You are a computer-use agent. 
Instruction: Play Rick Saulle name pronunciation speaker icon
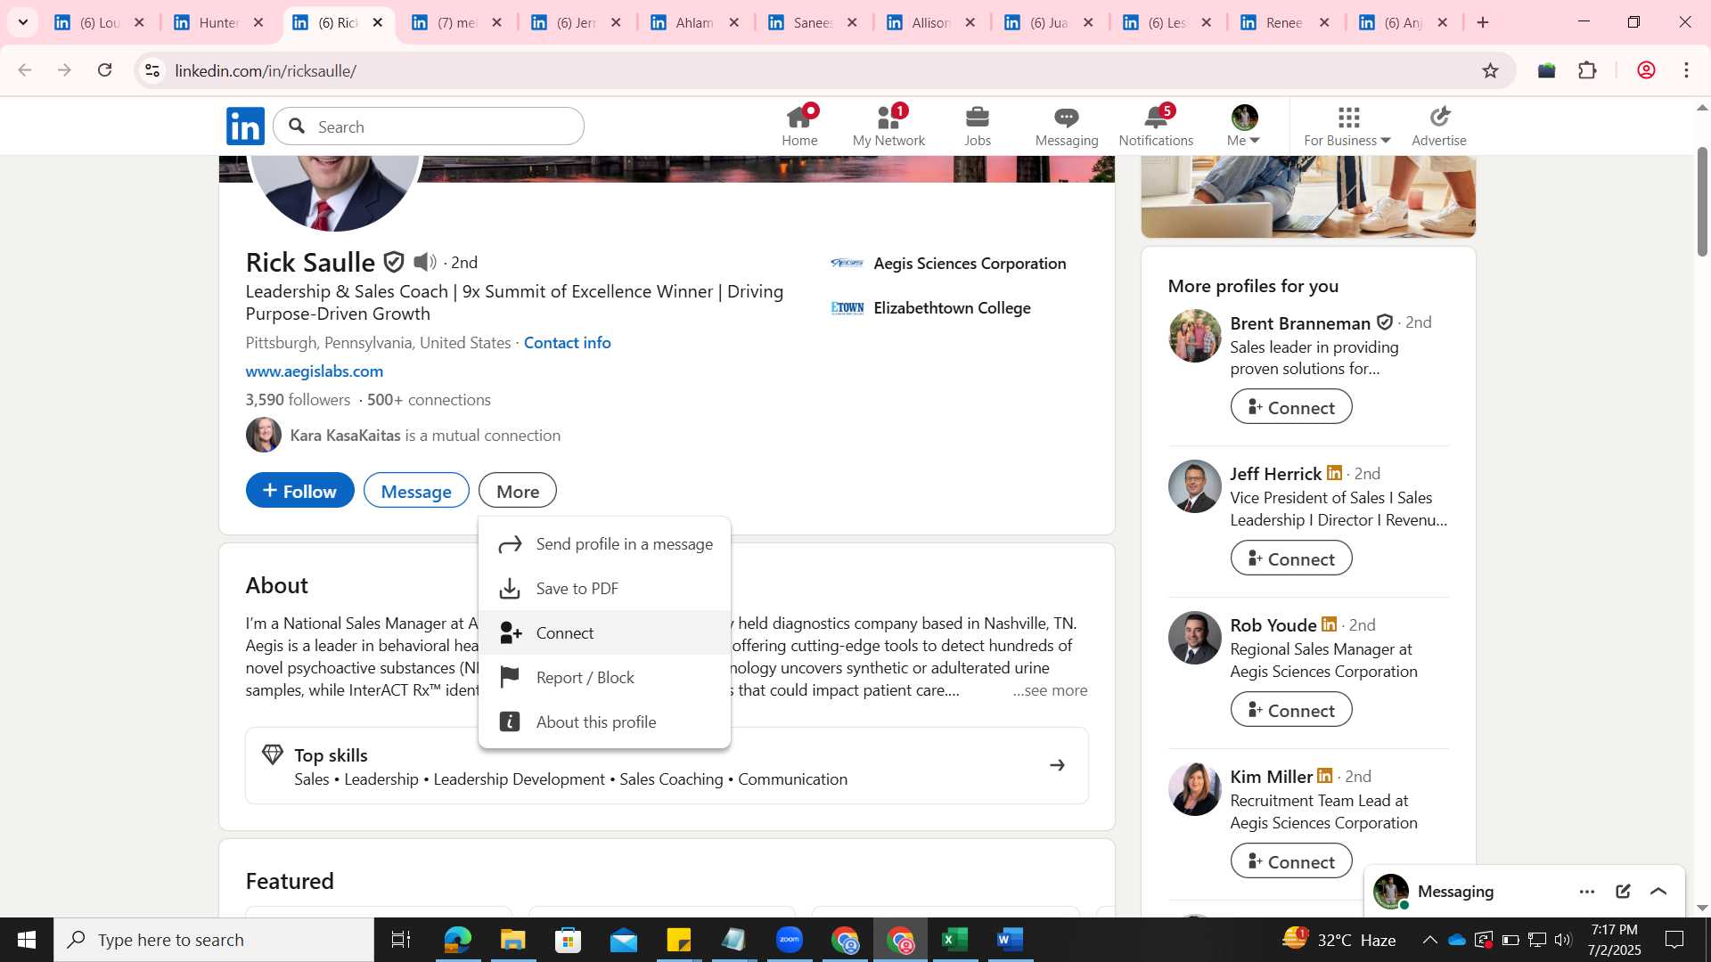[425, 262]
